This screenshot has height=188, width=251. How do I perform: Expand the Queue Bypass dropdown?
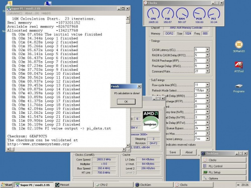pos(207,128)
